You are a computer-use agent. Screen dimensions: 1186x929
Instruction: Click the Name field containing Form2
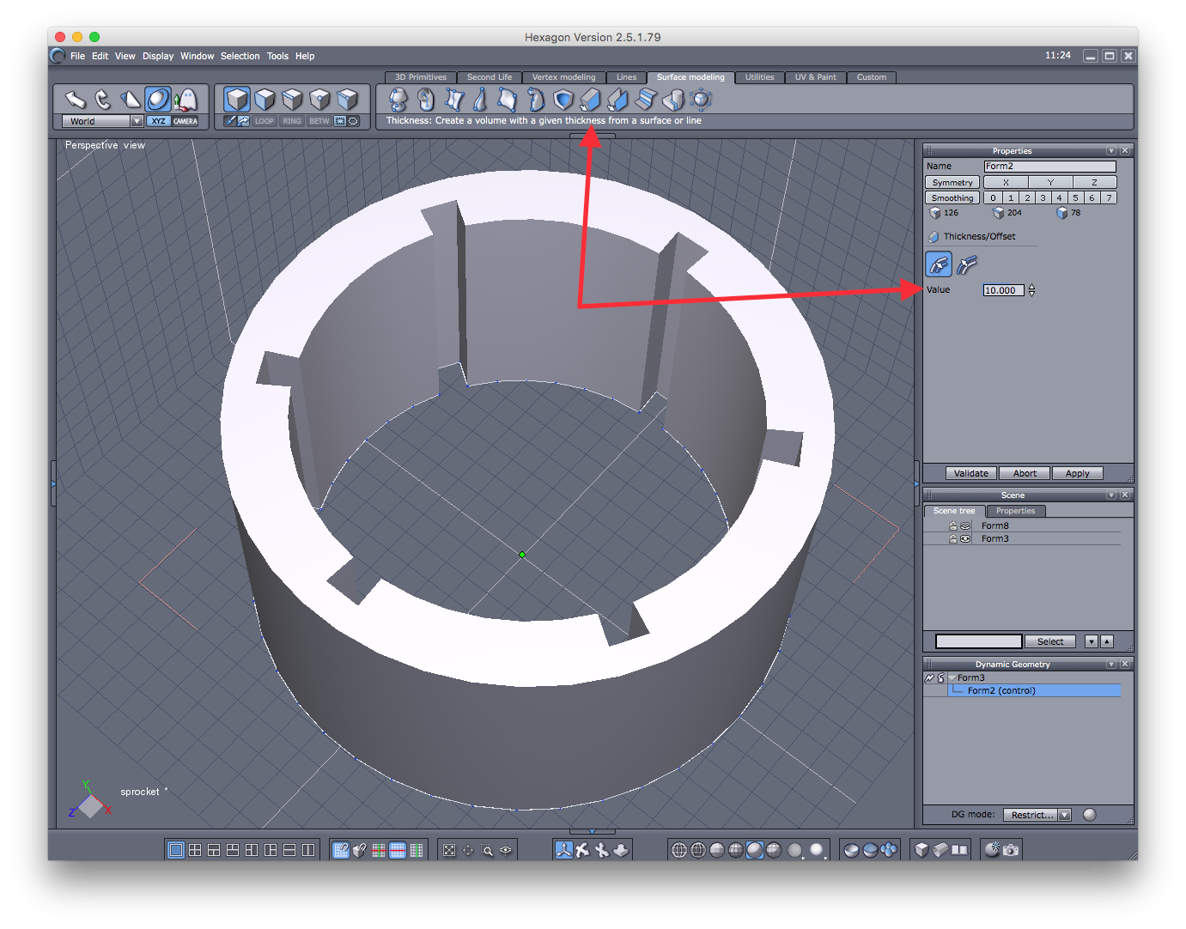click(1049, 167)
